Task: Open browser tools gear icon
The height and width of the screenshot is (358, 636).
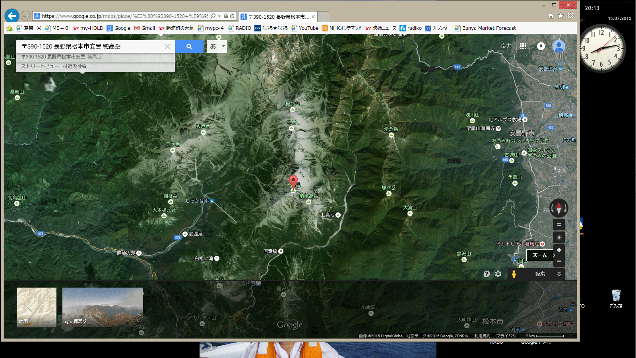Action: point(570,16)
